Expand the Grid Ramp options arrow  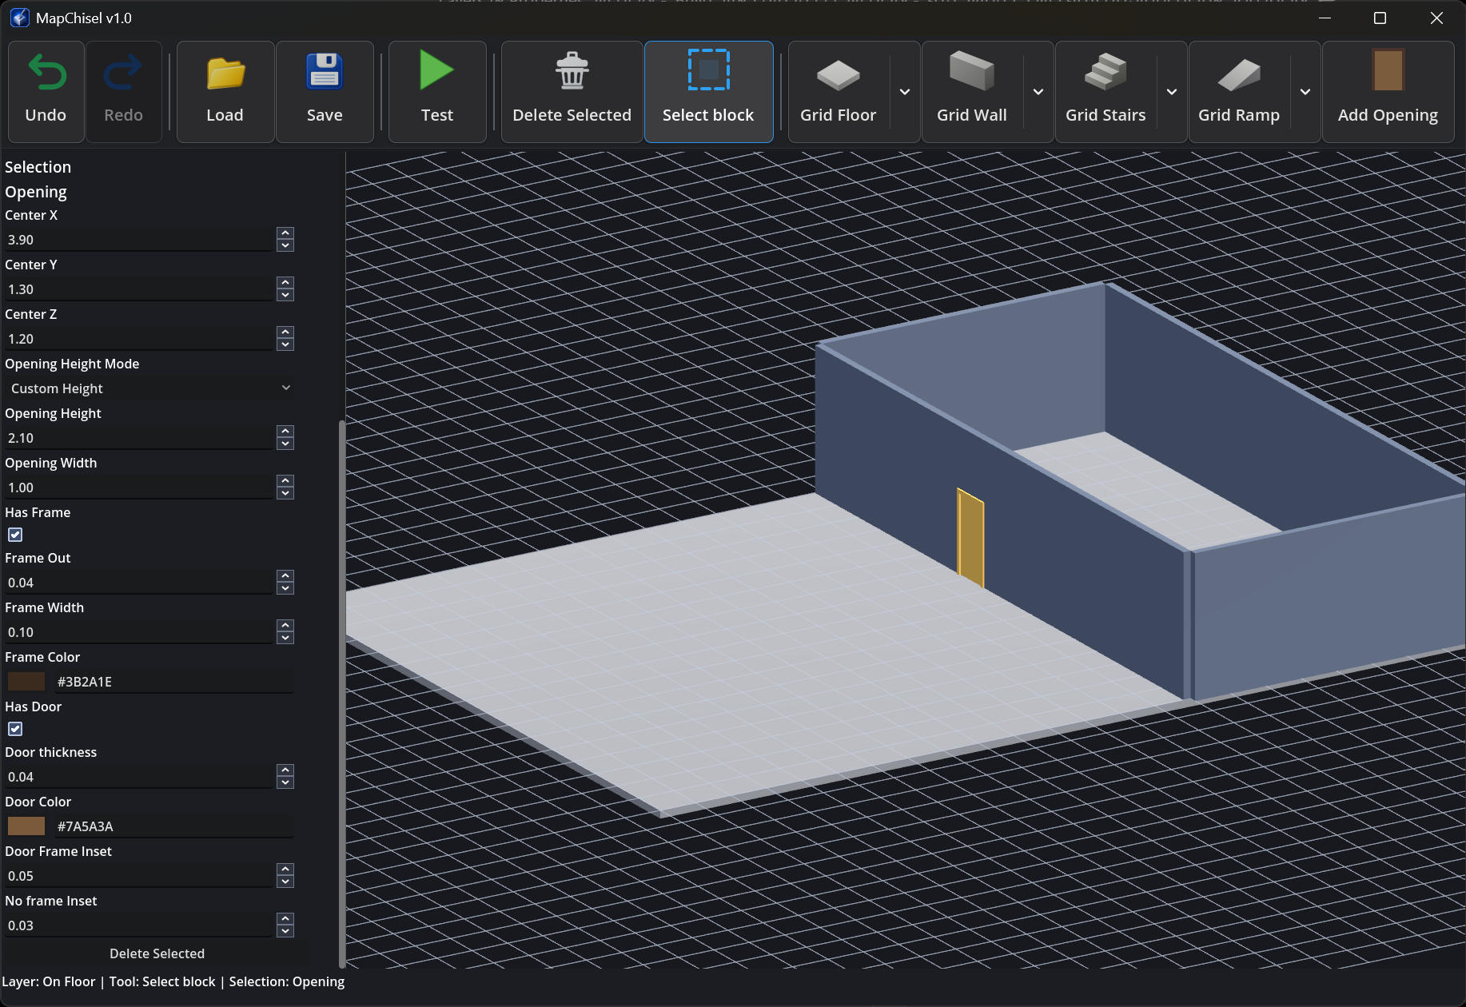coord(1305,92)
